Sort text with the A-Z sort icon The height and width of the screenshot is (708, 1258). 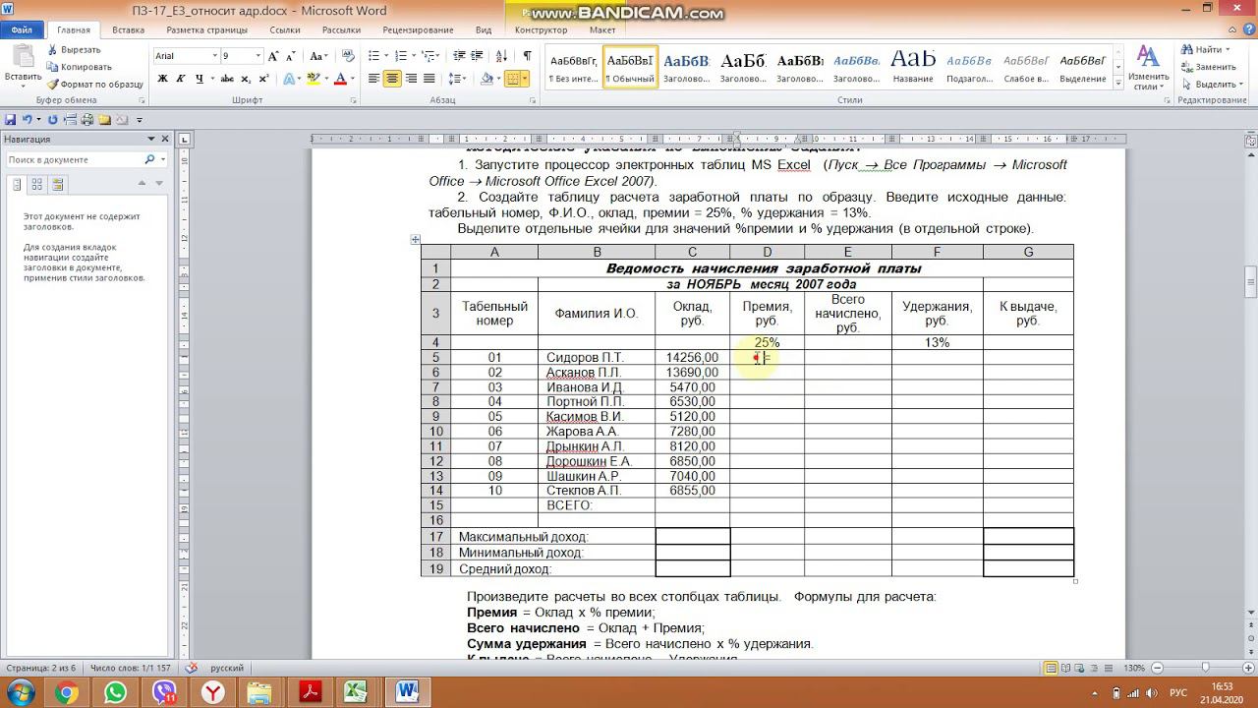coord(501,56)
